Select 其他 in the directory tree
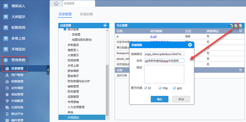 coord(70,113)
